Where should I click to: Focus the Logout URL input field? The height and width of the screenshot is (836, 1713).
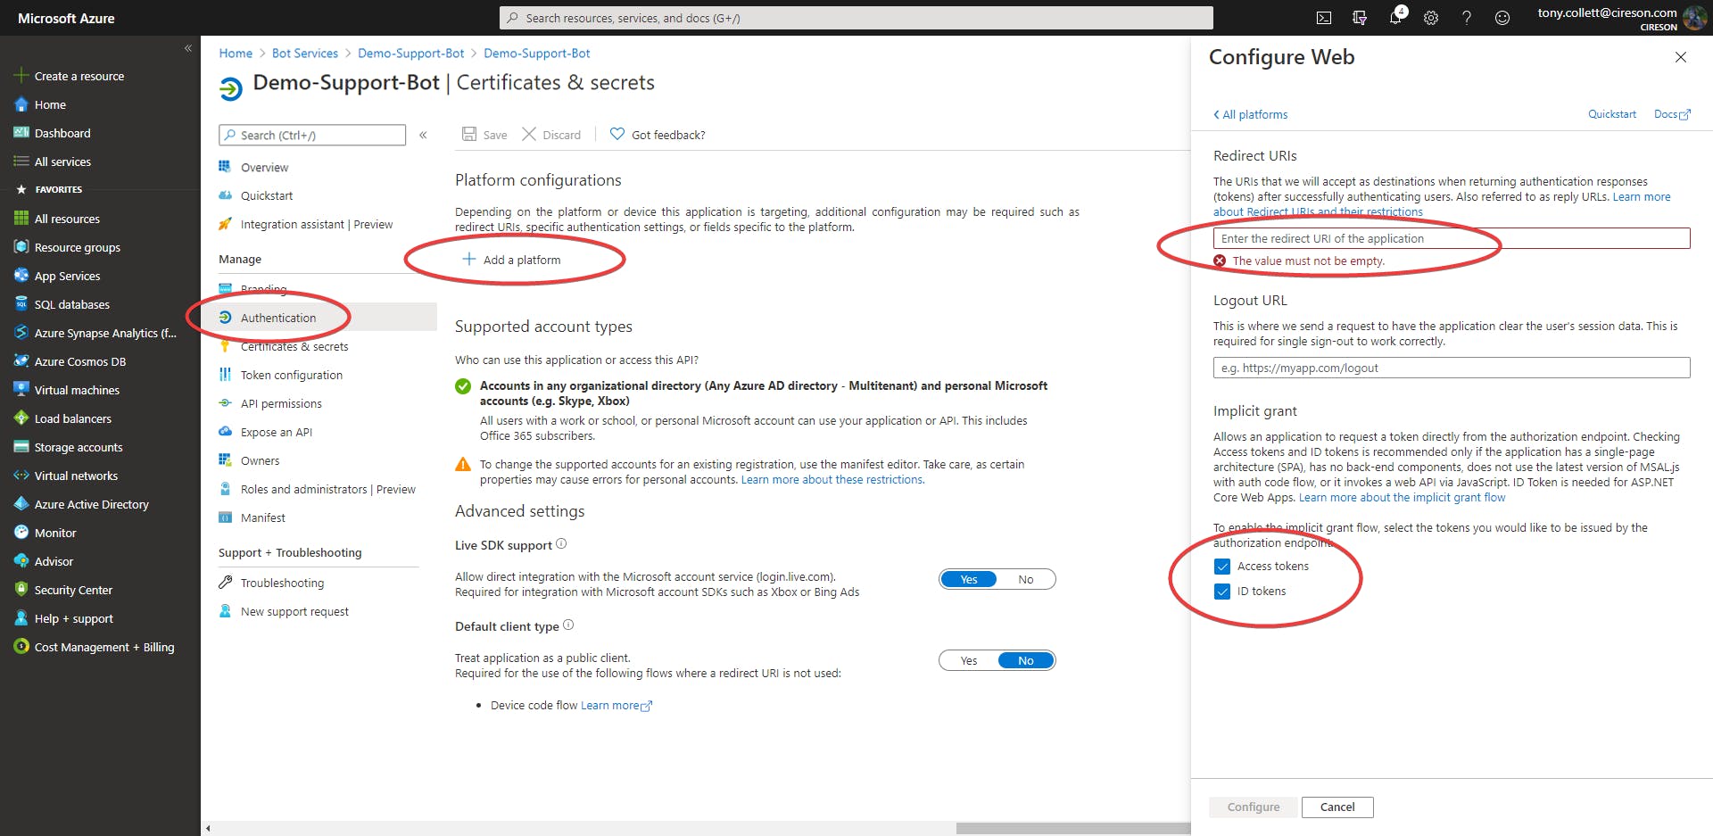click(x=1452, y=368)
